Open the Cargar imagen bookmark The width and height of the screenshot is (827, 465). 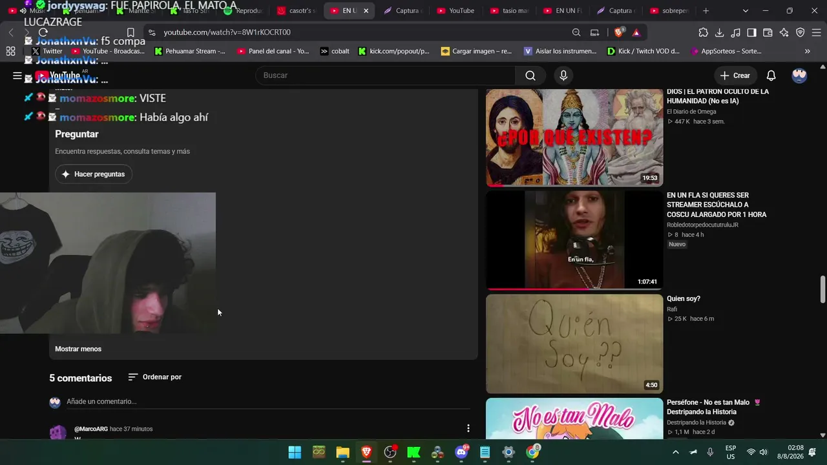477,51
